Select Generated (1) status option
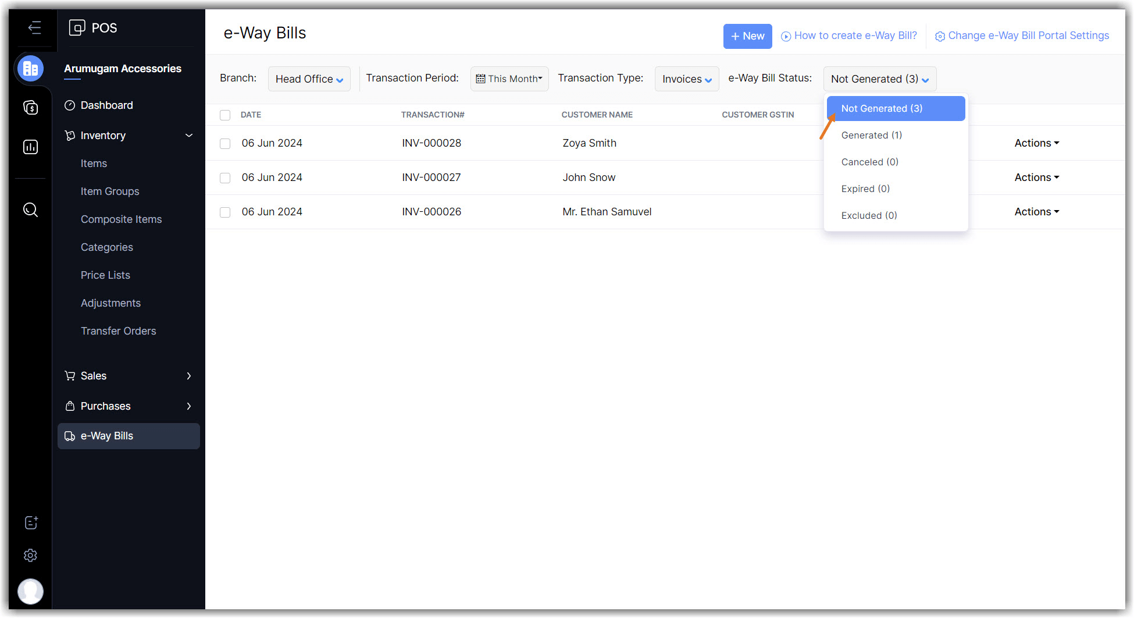1134x618 pixels. click(871, 135)
